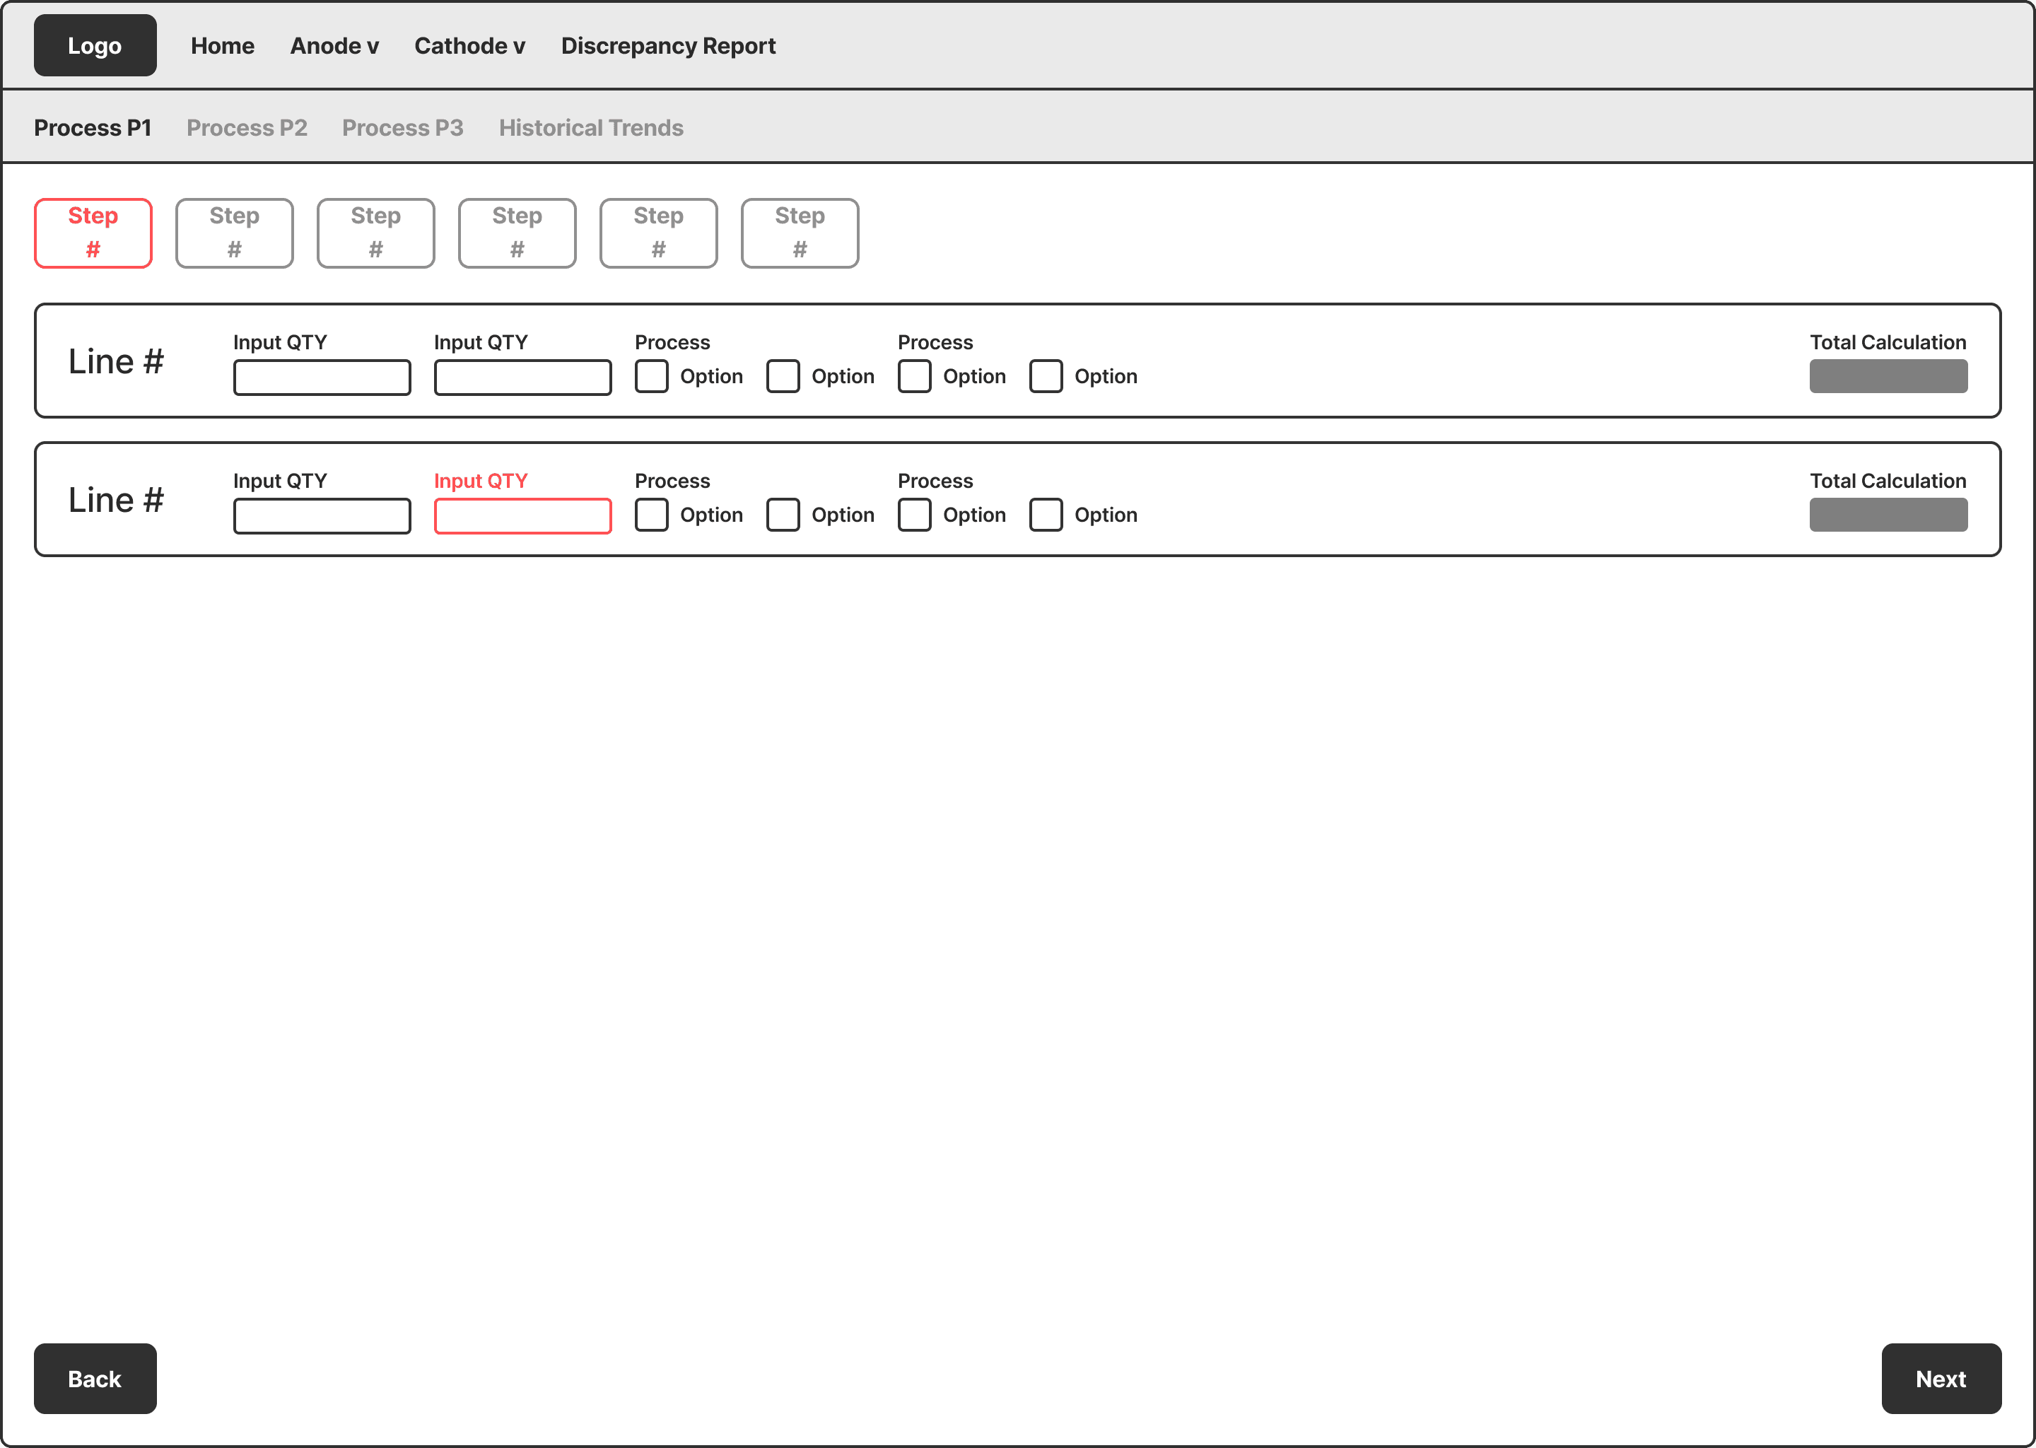The image size is (2036, 1448).
Task: Navigate to Home
Action: click(222, 45)
